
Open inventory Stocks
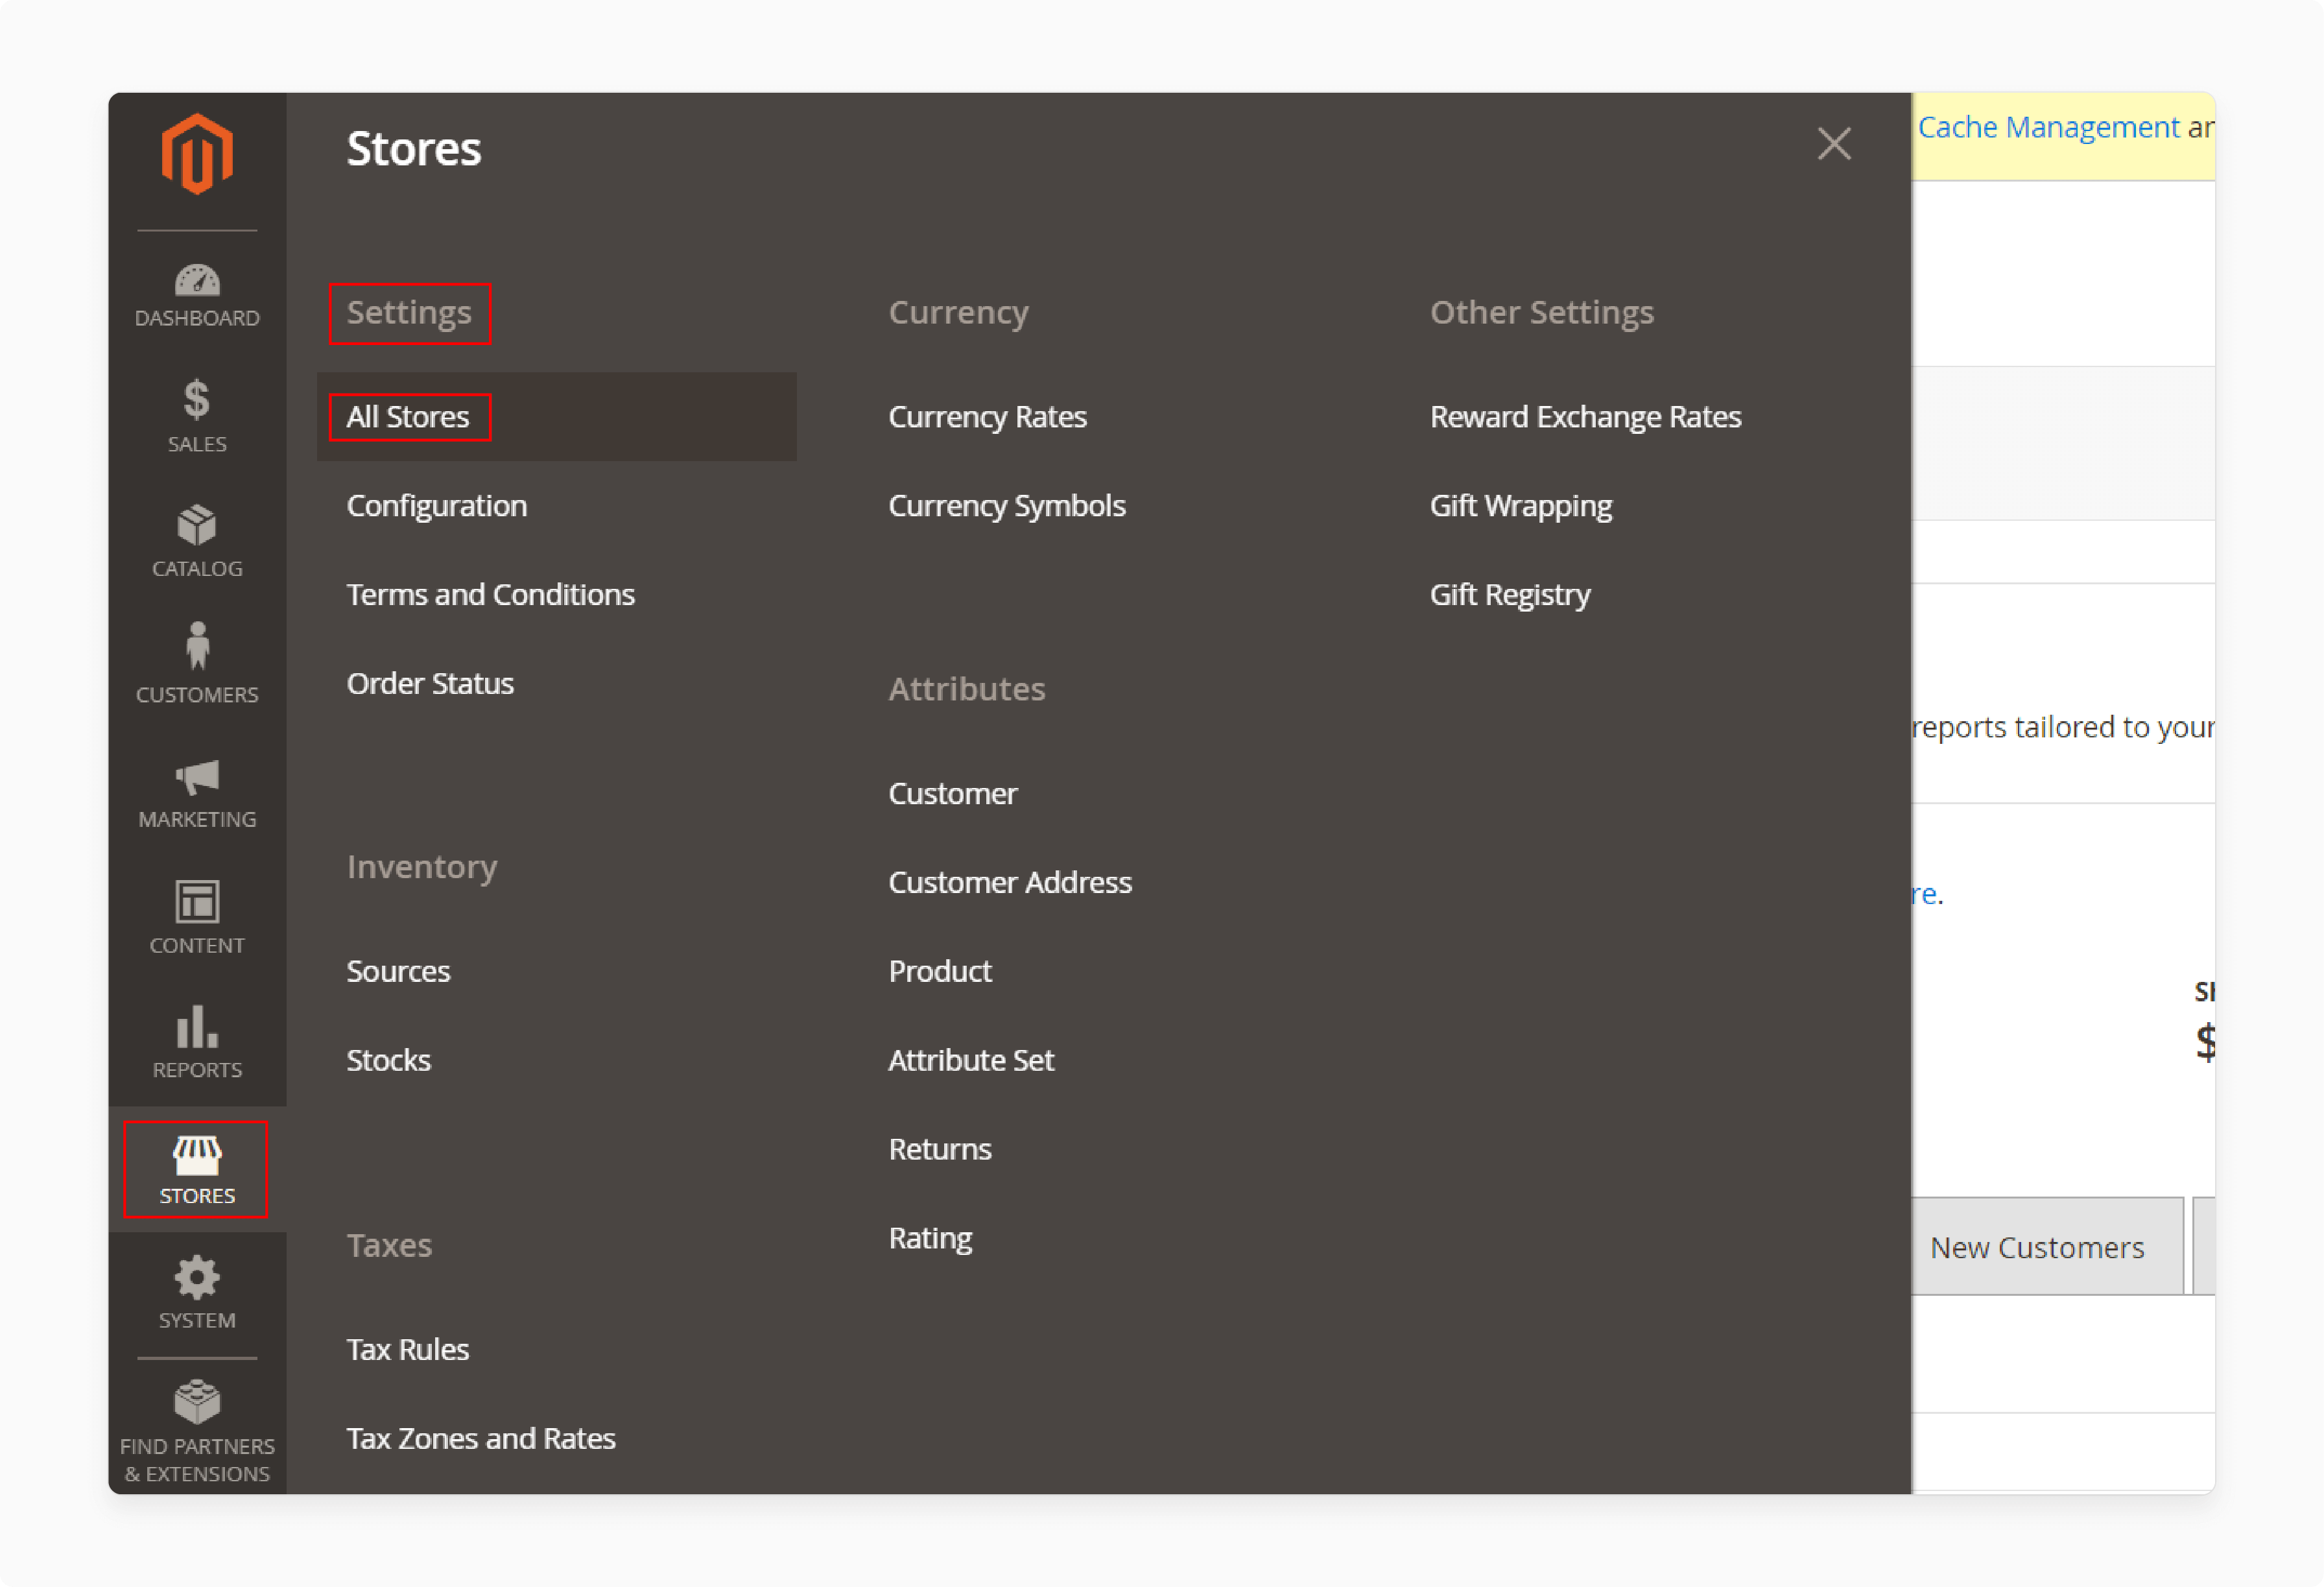tap(388, 1061)
